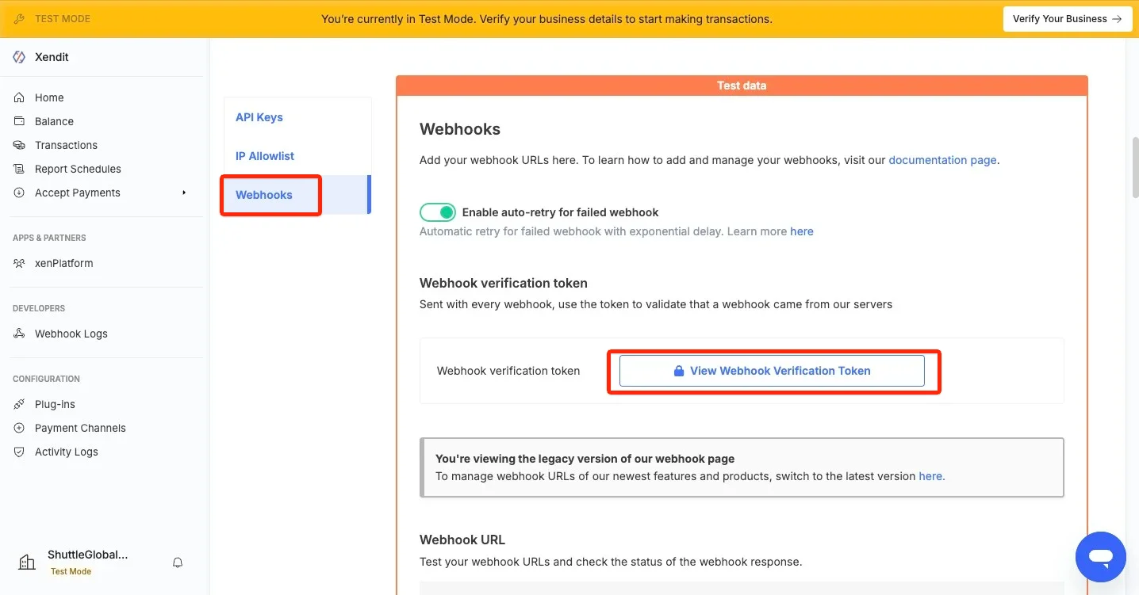
Task: Expand the Accept Payments submenu arrow
Action: tap(184, 193)
